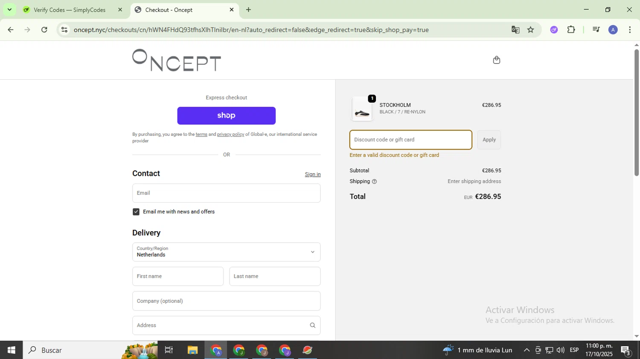Click the browser forward arrow
The width and height of the screenshot is (640, 359).
pos(27,30)
